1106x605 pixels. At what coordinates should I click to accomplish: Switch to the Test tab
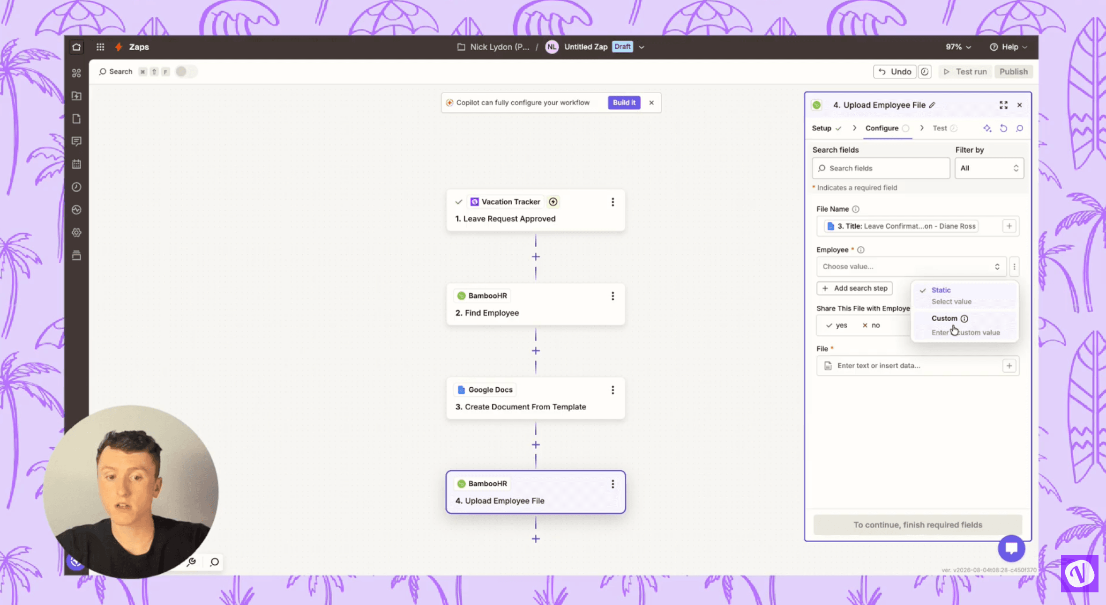(944, 128)
